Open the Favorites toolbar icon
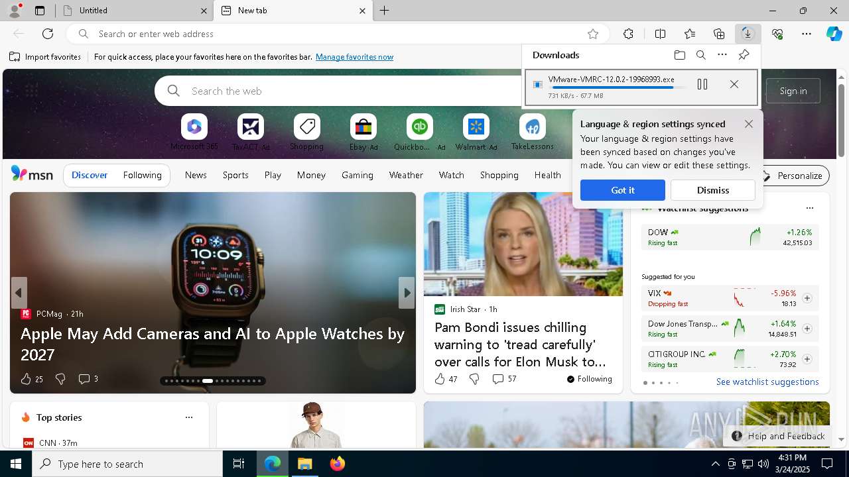The height and width of the screenshot is (477, 849). [690, 34]
